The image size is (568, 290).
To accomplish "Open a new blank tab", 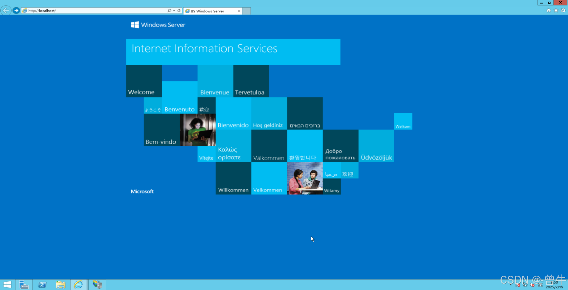I will click(x=246, y=11).
